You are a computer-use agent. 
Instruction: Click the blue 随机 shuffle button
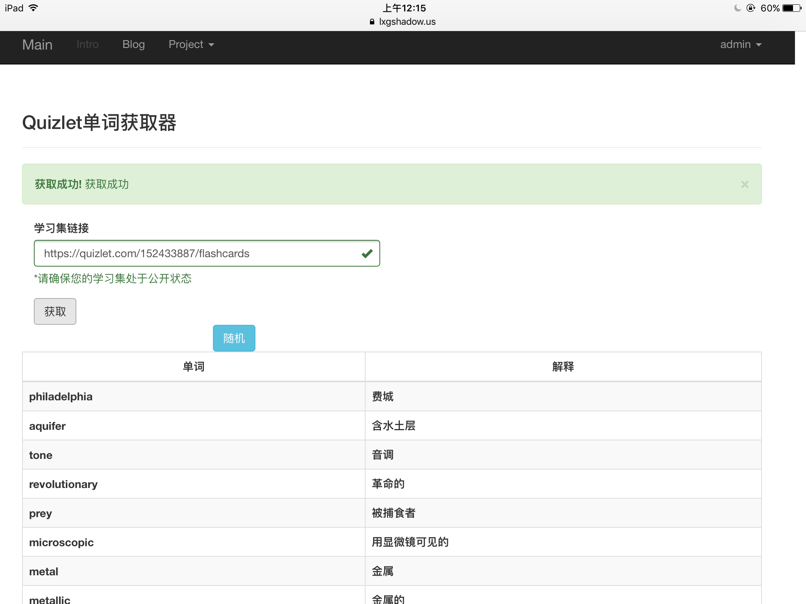pyautogui.click(x=234, y=338)
